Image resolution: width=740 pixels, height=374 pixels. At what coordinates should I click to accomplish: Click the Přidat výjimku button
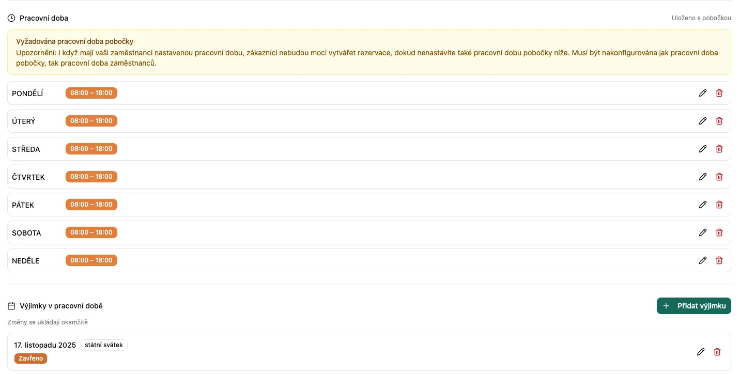(x=693, y=306)
